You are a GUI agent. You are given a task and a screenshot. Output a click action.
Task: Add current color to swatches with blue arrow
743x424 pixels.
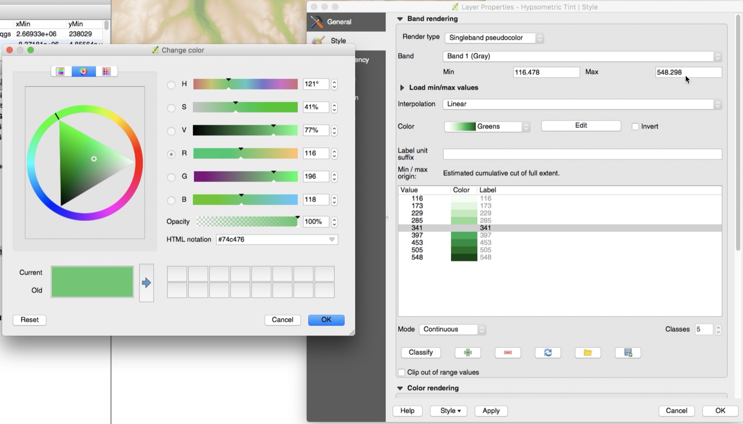(146, 283)
